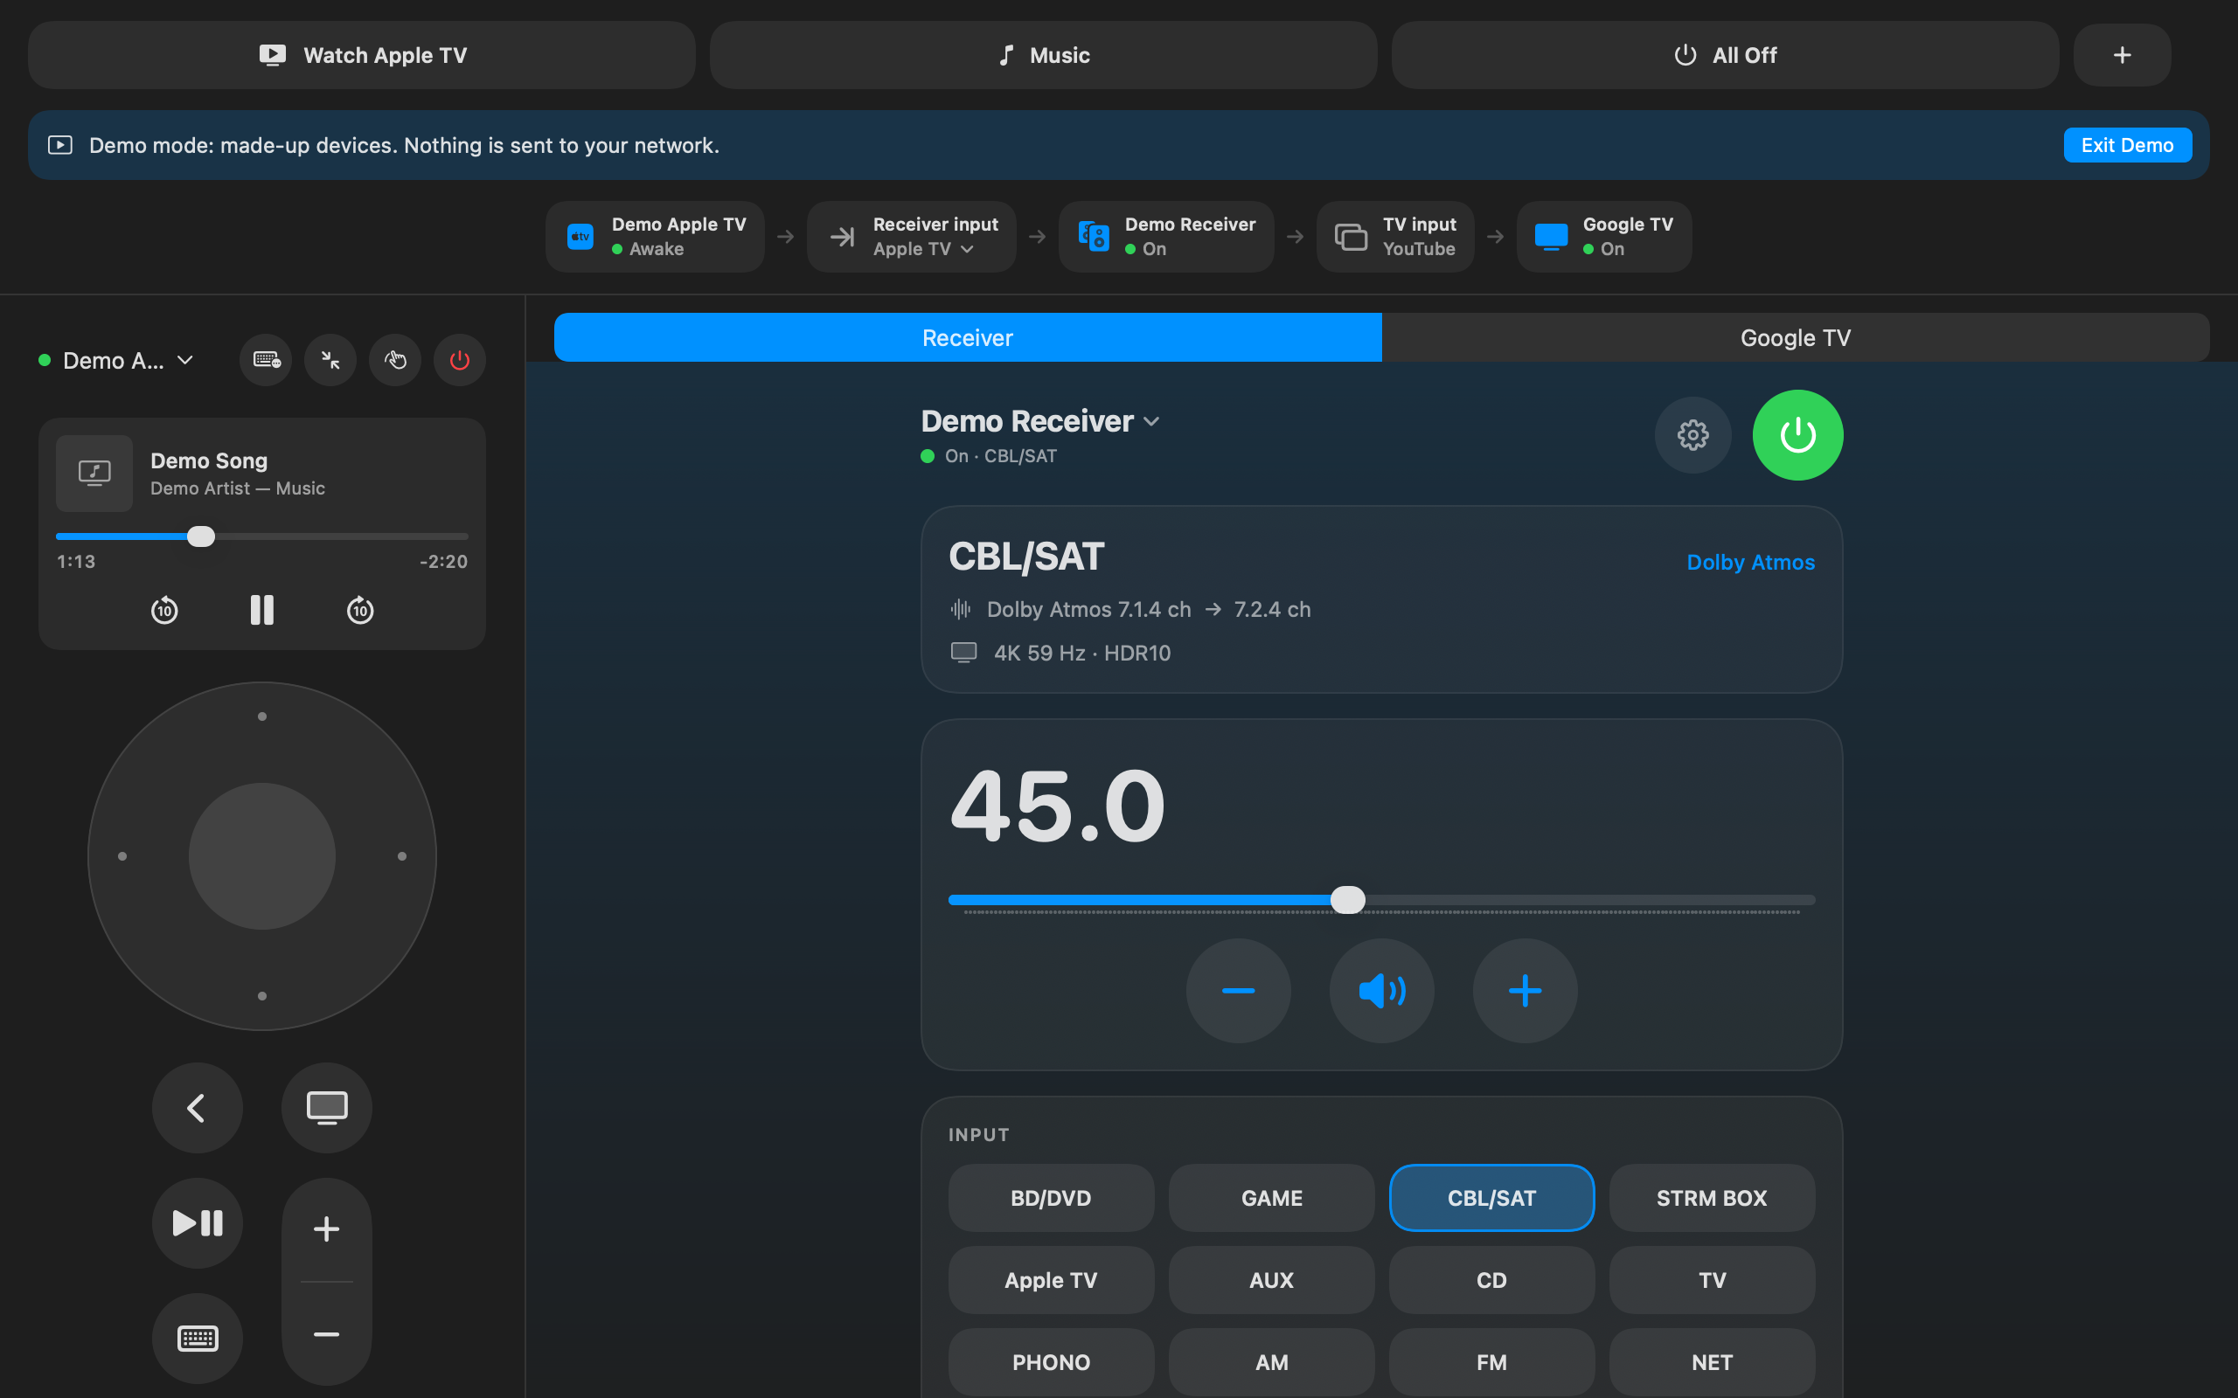The image size is (2238, 1398).
Task: Click the Apple TV back arrow button
Action: tap(197, 1108)
